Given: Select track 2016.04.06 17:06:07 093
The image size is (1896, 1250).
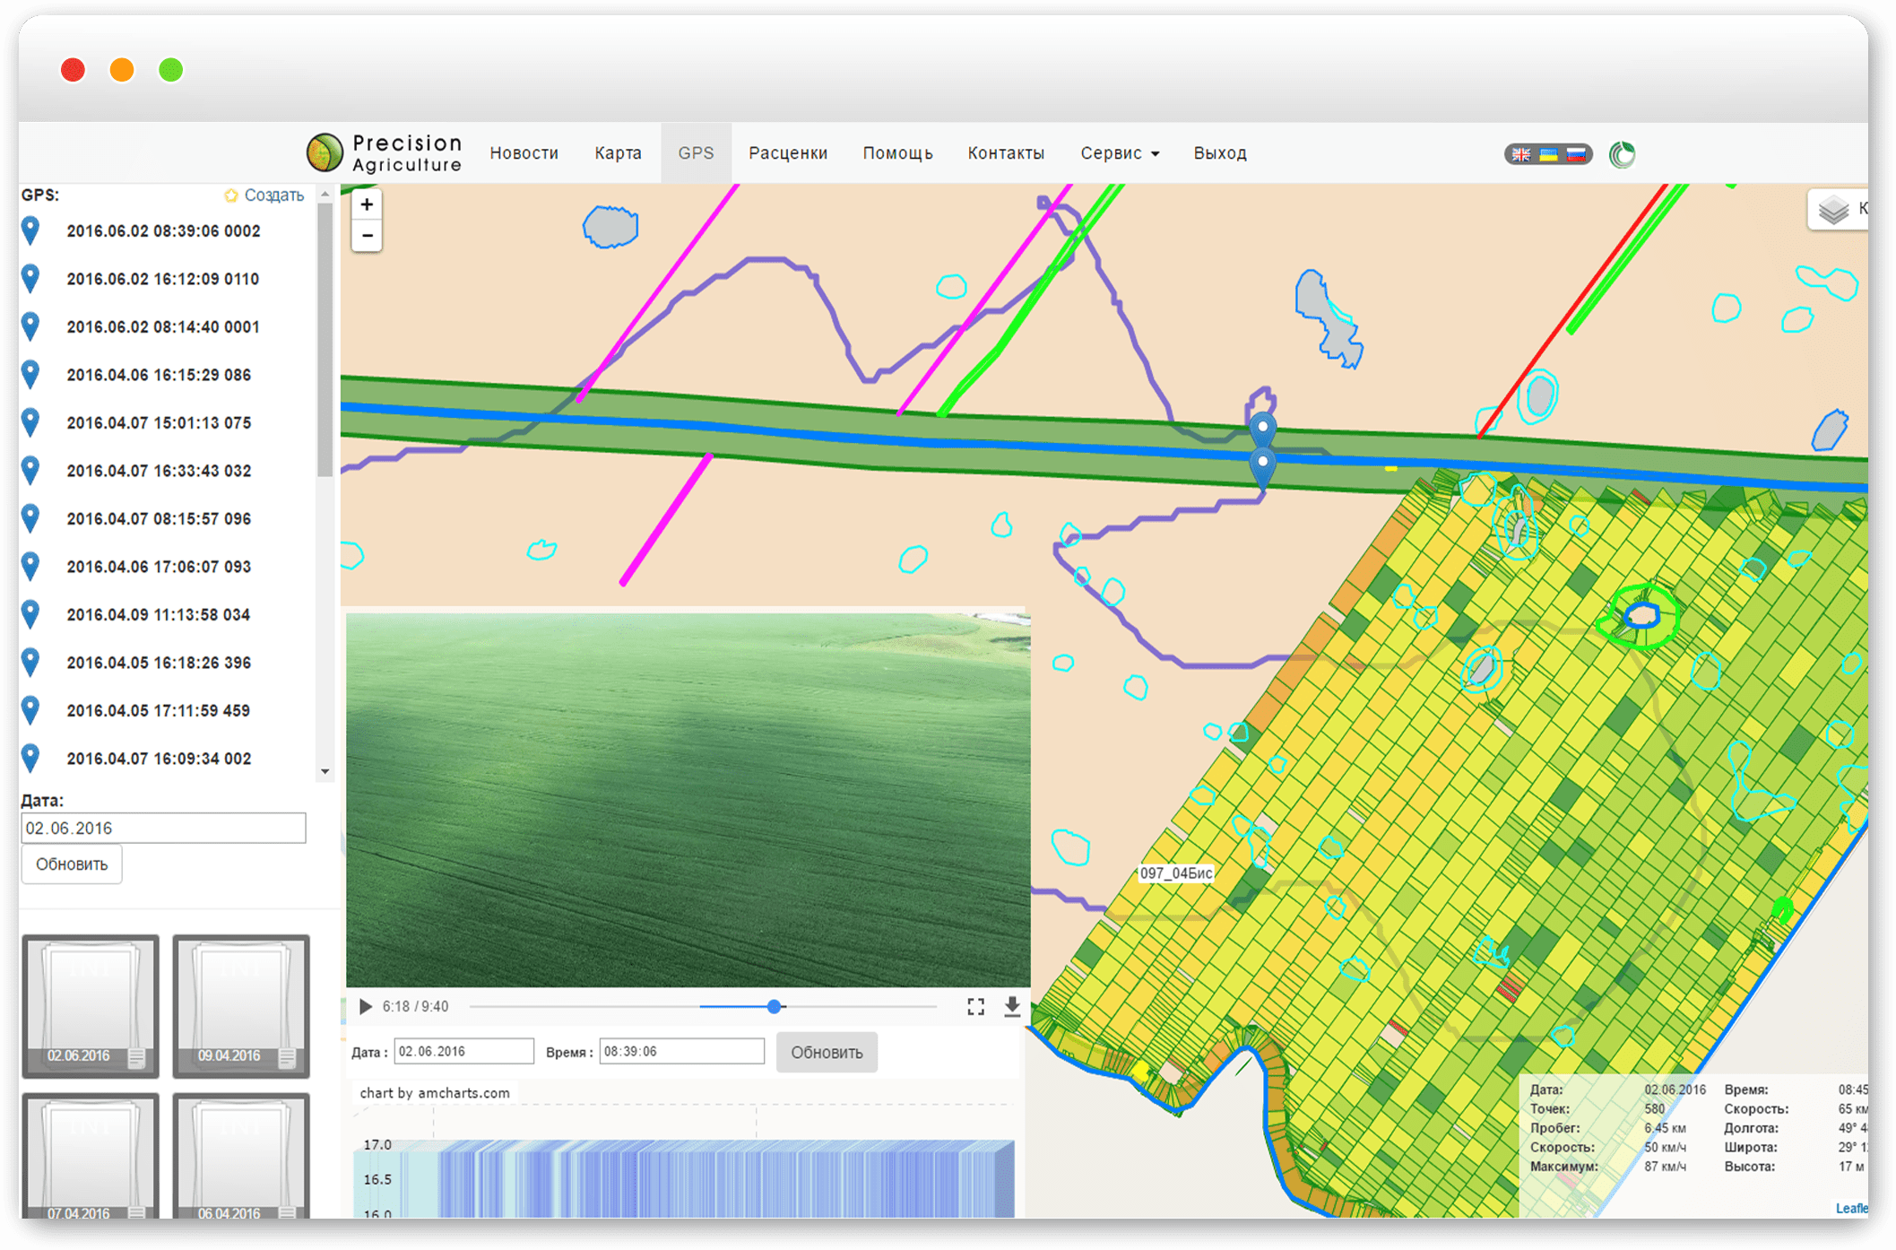Looking at the screenshot, I should point(159,567).
